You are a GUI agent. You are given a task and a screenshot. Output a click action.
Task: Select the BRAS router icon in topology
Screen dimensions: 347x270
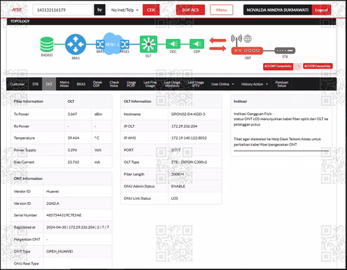pyautogui.click(x=76, y=44)
